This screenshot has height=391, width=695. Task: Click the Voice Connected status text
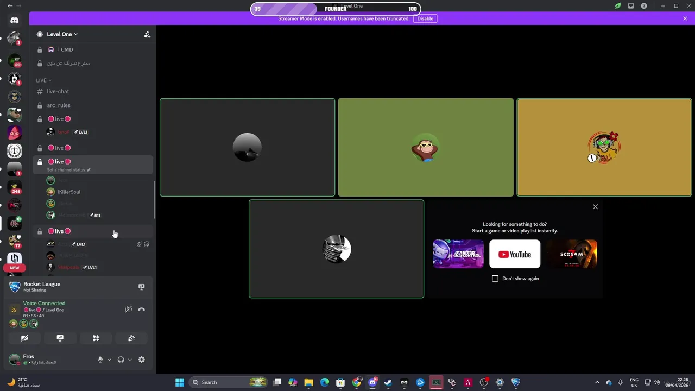44,304
